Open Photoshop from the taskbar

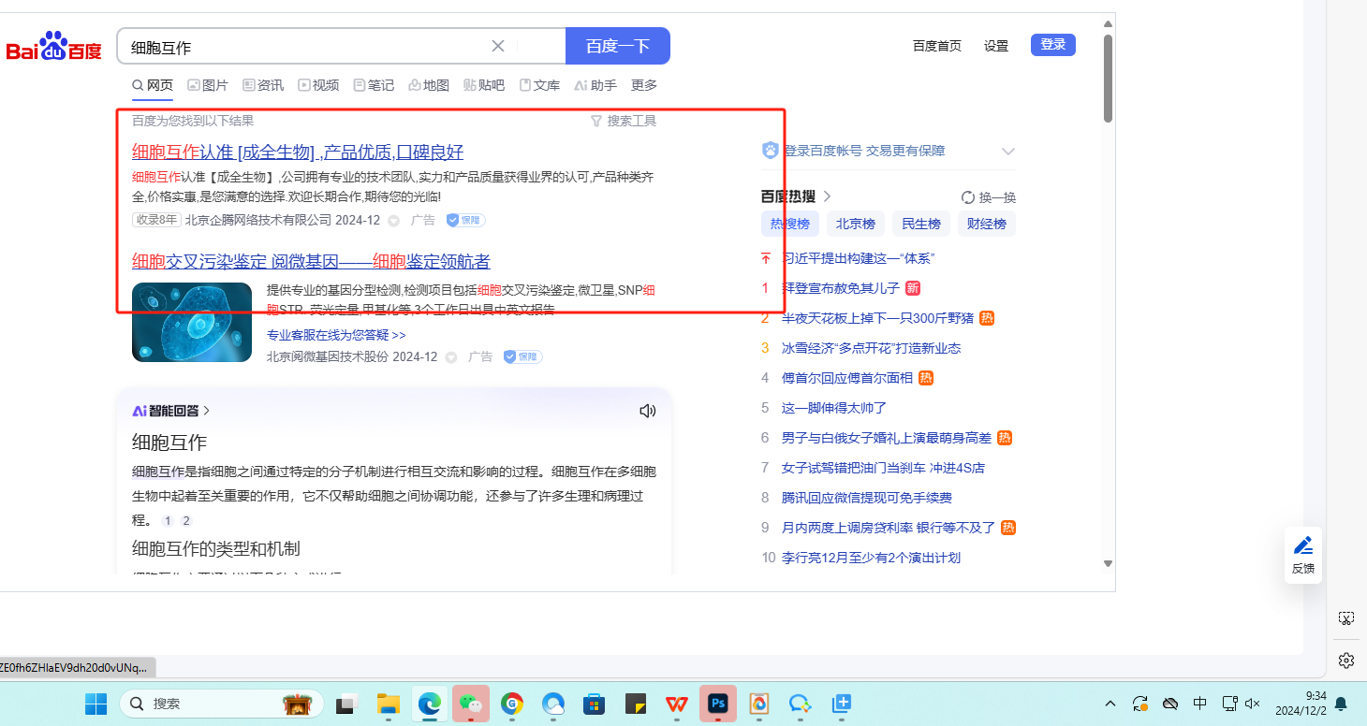pyautogui.click(x=718, y=704)
